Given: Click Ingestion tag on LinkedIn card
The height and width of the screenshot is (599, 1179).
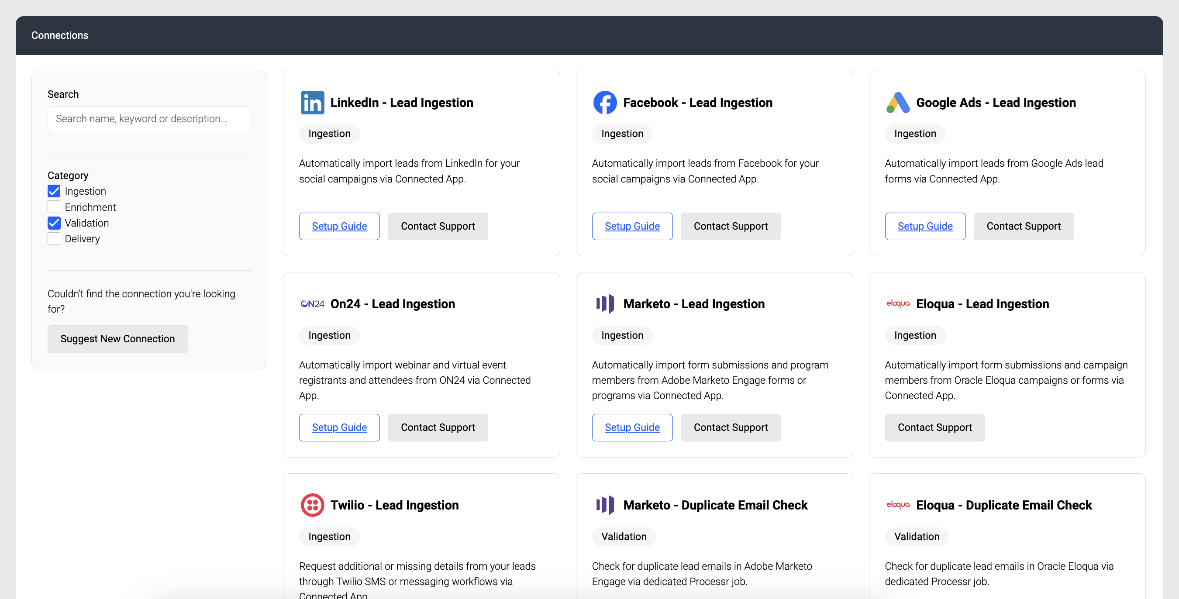Looking at the screenshot, I should pos(330,134).
